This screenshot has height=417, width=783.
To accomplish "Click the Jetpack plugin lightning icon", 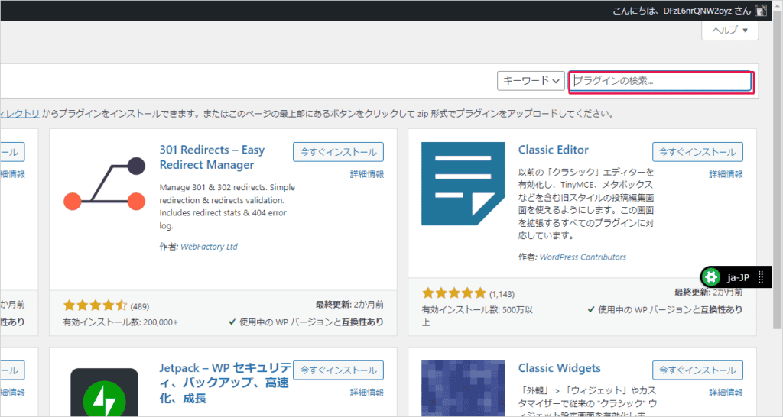I will (x=104, y=393).
